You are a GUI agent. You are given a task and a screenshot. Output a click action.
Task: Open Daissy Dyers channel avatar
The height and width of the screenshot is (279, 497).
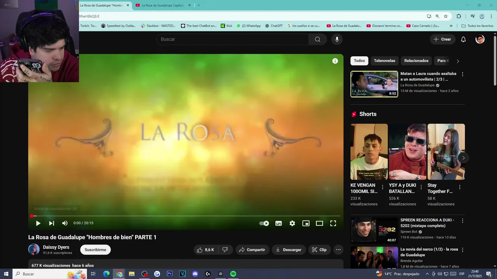[34, 250]
